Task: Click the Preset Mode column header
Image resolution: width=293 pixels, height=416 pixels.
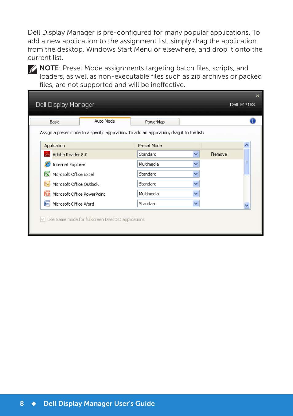Action: 168,145
